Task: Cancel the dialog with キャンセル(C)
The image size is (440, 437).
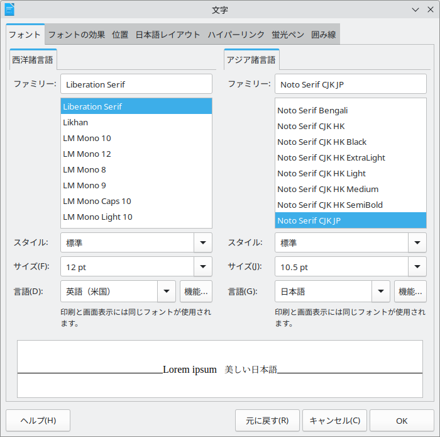Action: (334, 421)
